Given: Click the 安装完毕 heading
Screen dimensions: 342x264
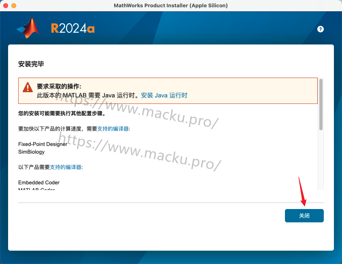Looking at the screenshot, I should 31,64.
